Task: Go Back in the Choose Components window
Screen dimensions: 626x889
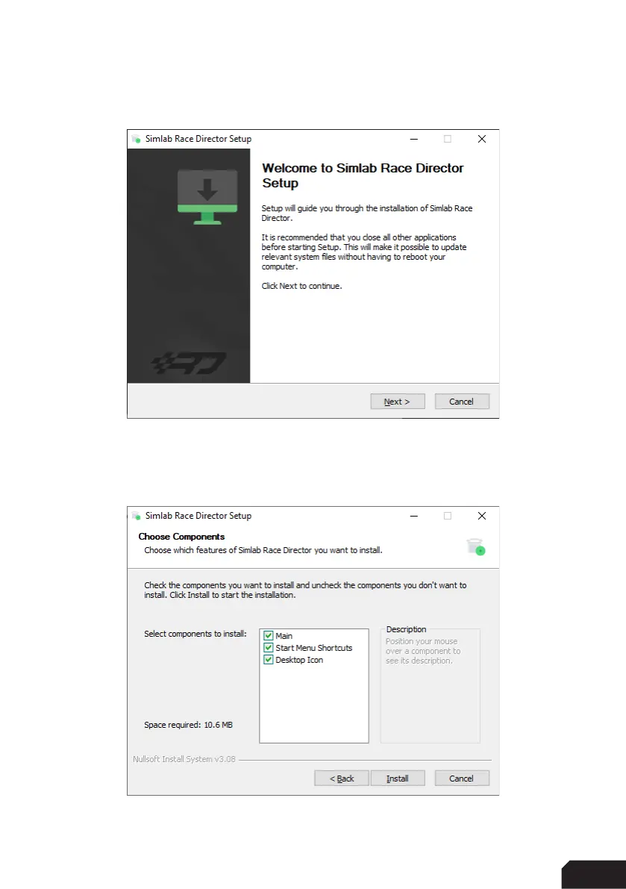Action: [342, 779]
